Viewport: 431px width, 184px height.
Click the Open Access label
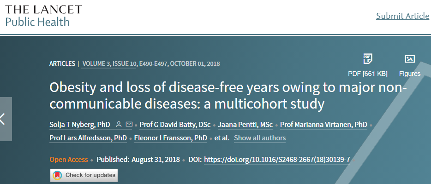[69, 159]
